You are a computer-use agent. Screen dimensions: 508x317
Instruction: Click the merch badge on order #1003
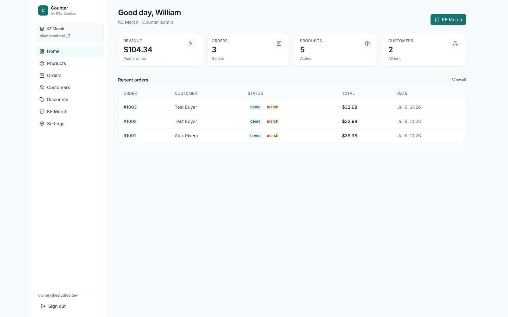272,107
